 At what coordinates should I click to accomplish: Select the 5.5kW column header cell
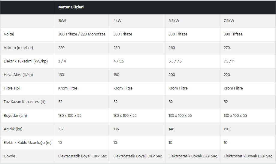(x=174, y=21)
